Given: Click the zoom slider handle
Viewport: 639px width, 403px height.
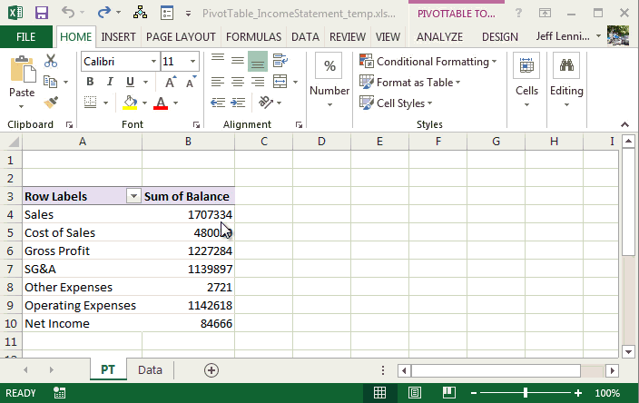Looking at the screenshot, I should pyautogui.click(x=526, y=393).
